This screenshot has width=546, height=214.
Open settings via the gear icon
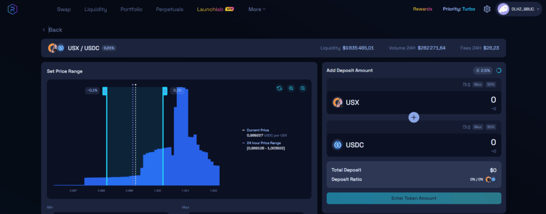point(487,9)
